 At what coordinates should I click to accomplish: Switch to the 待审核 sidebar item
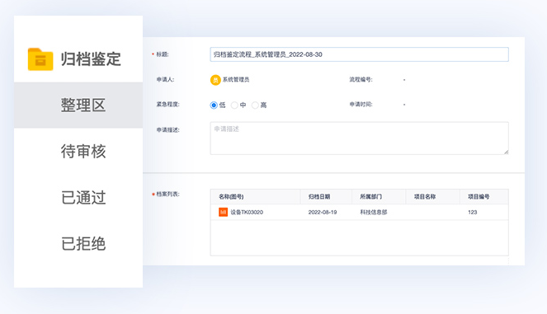click(83, 152)
